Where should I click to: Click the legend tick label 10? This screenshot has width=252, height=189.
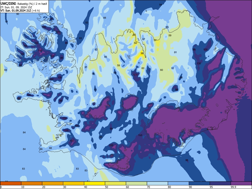point(23,187)
